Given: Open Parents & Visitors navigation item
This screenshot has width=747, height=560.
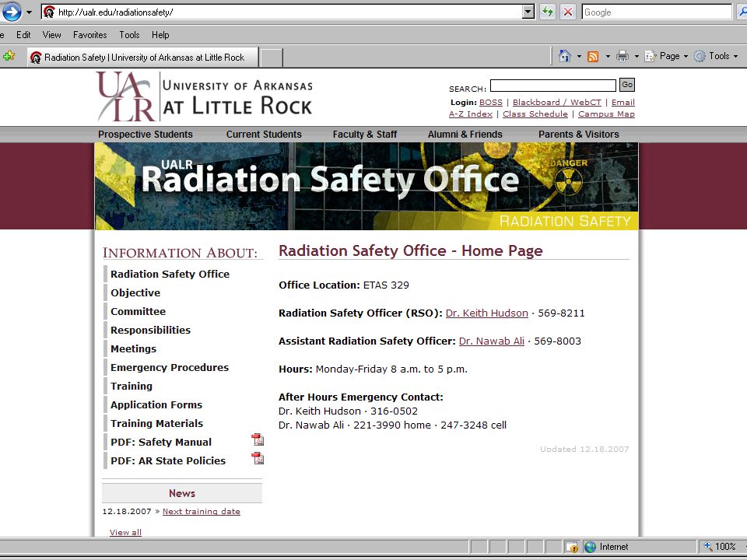Looking at the screenshot, I should (579, 135).
